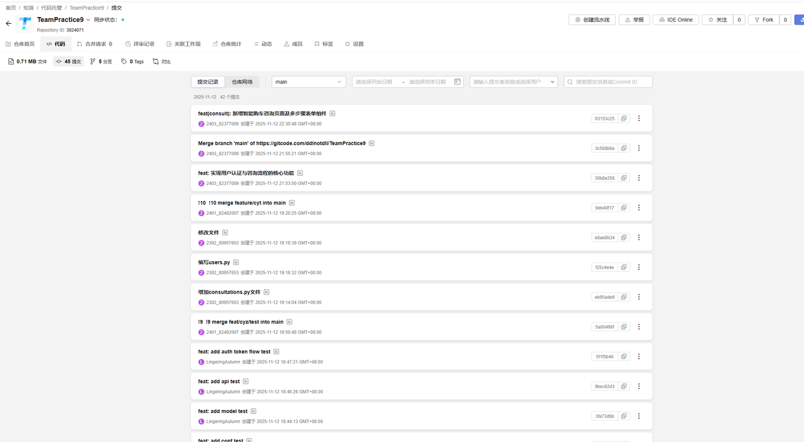Image resolution: width=804 pixels, height=442 pixels.
Task: Open the main branch selector dropdown
Action: click(x=309, y=82)
